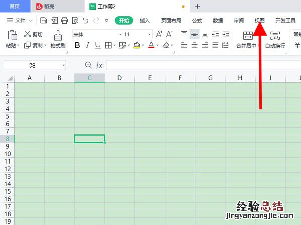Image resolution: width=301 pixels, height=225 pixels.
Task: Click the Print icon
Action: (x=65, y=21)
